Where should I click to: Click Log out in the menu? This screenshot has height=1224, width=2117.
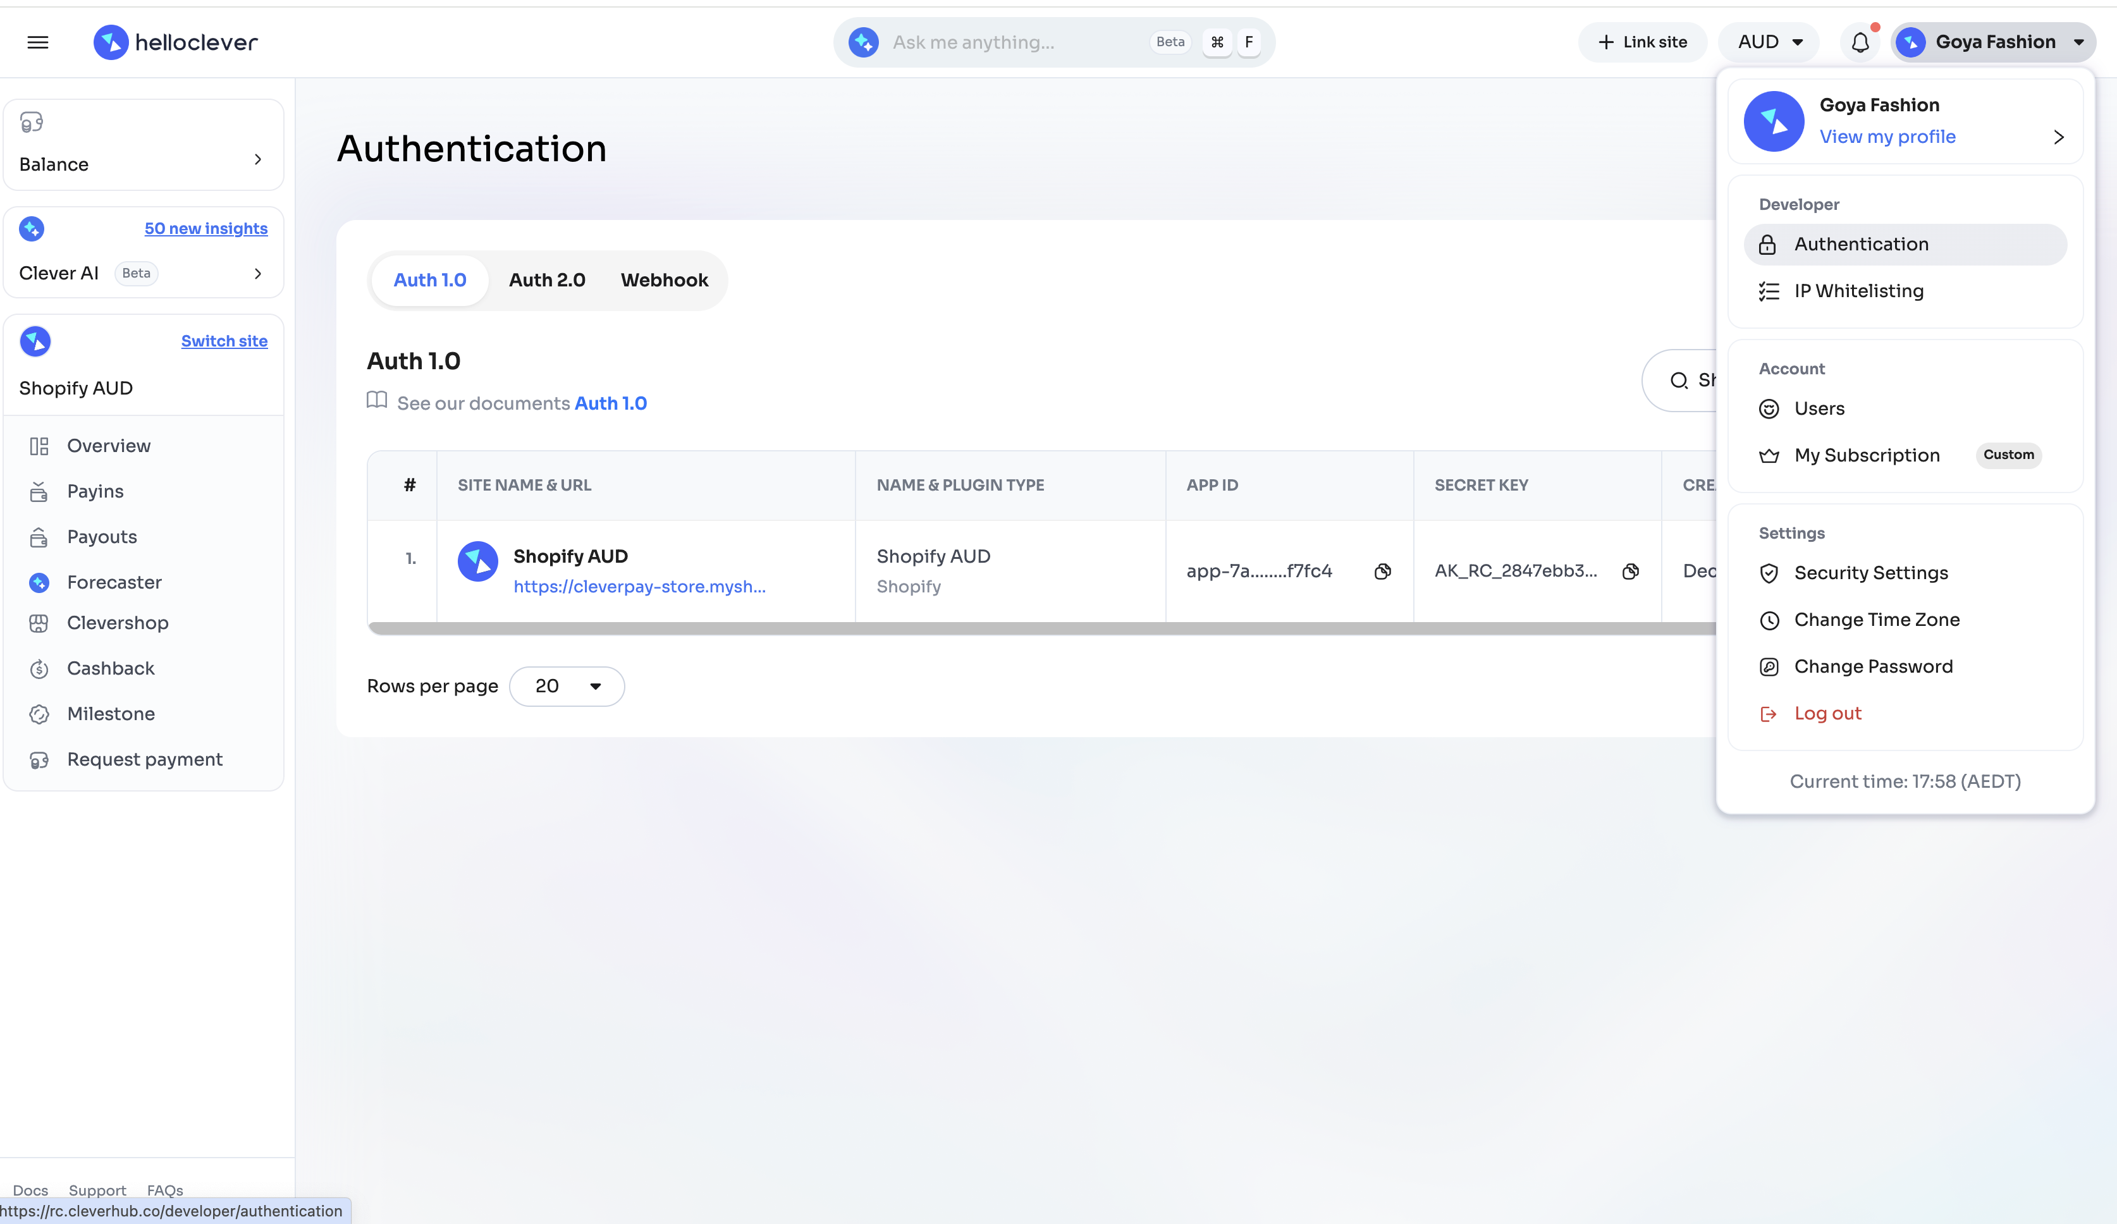[1827, 713]
